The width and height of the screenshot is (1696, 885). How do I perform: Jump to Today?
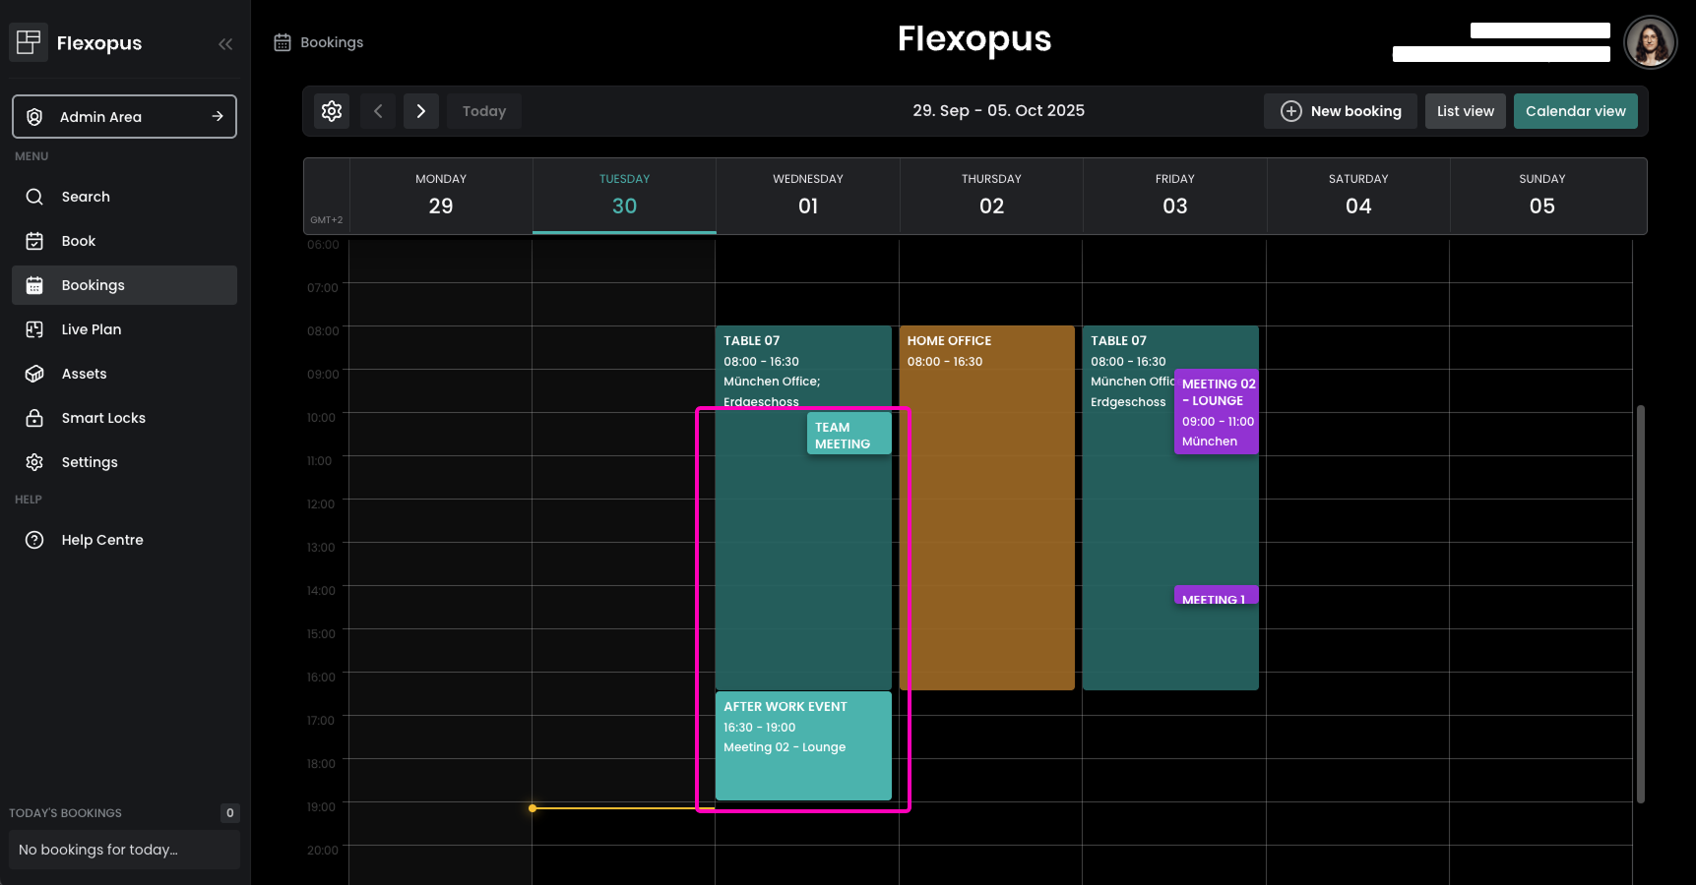point(484,111)
